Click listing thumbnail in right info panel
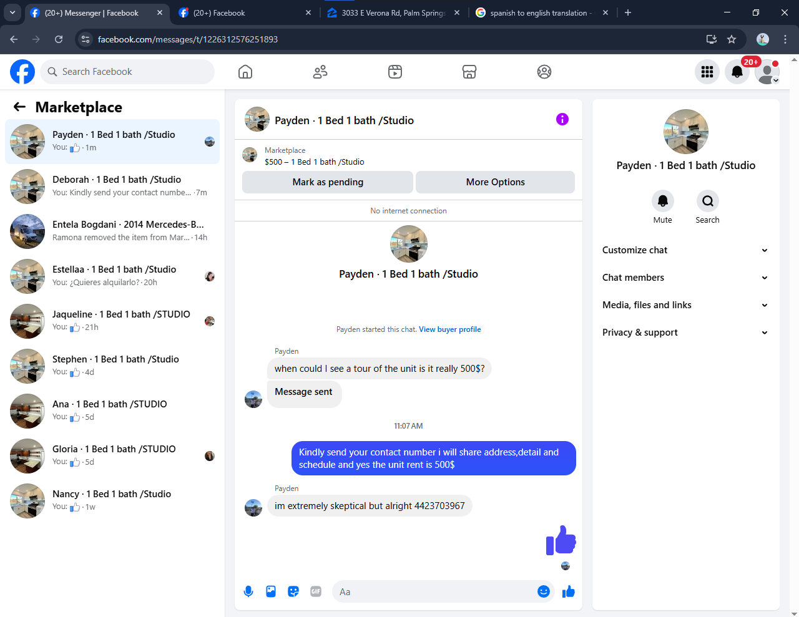 click(686, 132)
